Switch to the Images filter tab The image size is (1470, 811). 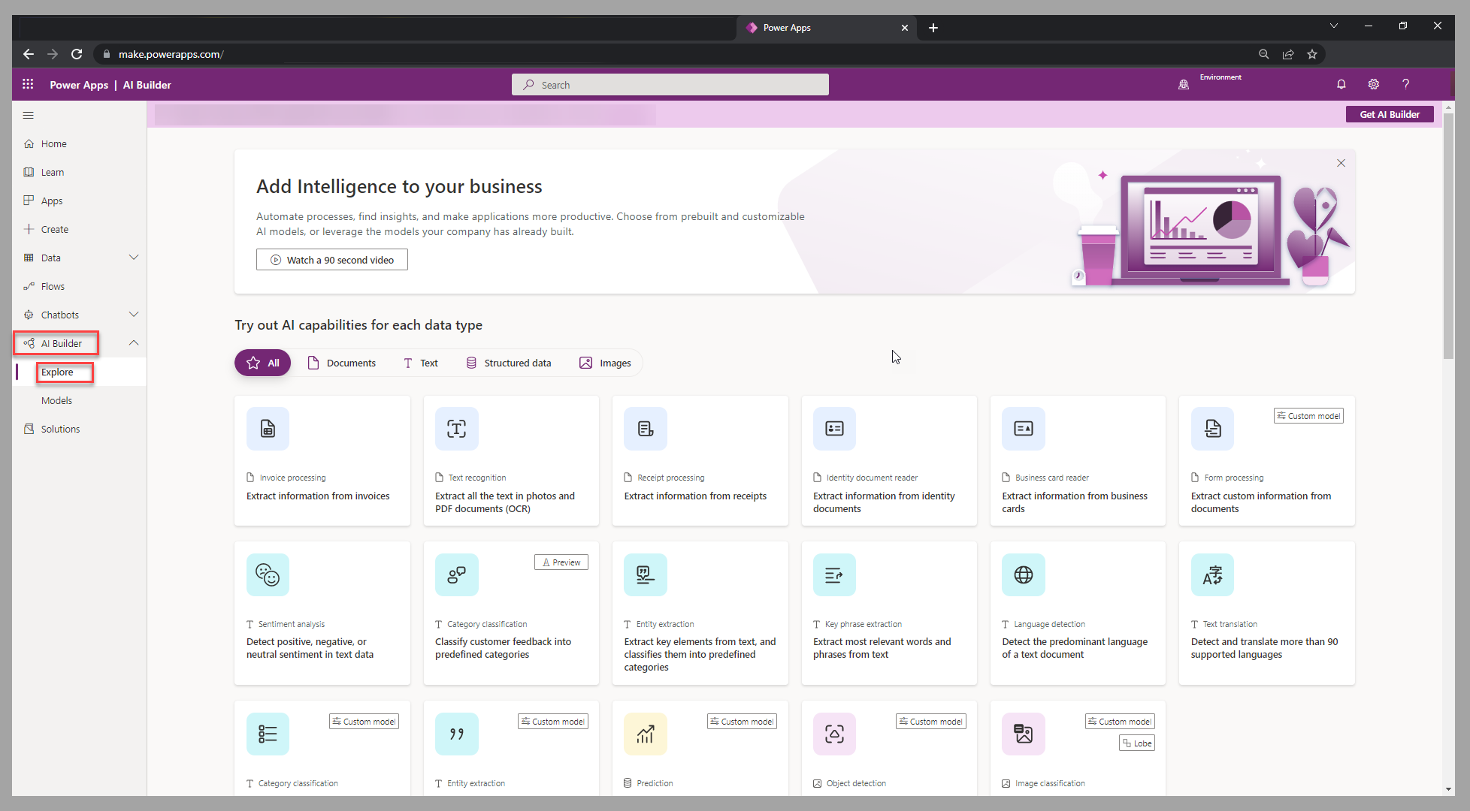click(605, 363)
